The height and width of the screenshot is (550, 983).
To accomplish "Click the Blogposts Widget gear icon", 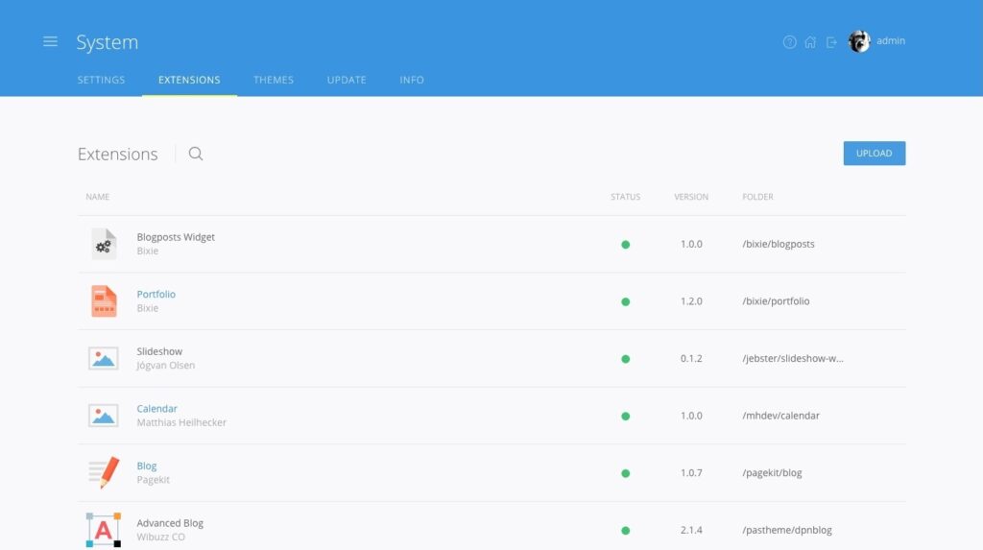I will 103,244.
